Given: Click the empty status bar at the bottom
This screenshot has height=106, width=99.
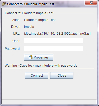Looking at the screenshot, I should tap(49, 102).
